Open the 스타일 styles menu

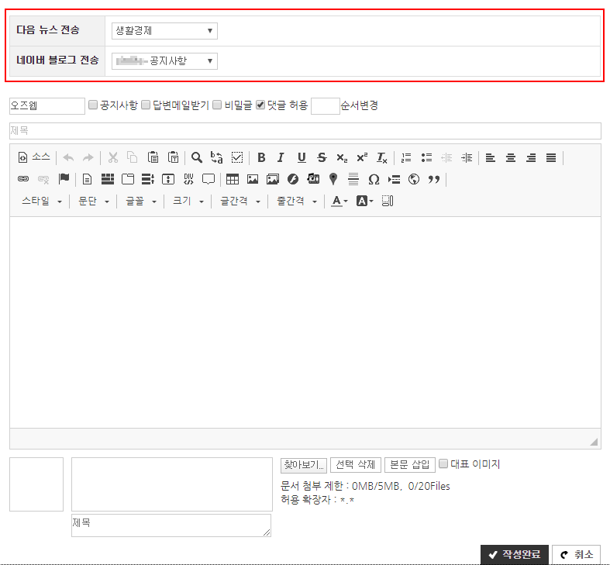pos(42,202)
